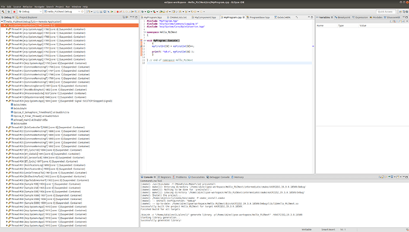The width and height of the screenshot is (409, 232).
Task: Collapse Hello_PLCNext Debug launch node
Action: tap(2, 21)
